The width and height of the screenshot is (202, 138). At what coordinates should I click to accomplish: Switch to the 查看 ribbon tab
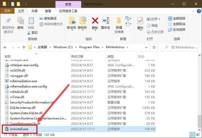click(x=48, y=11)
